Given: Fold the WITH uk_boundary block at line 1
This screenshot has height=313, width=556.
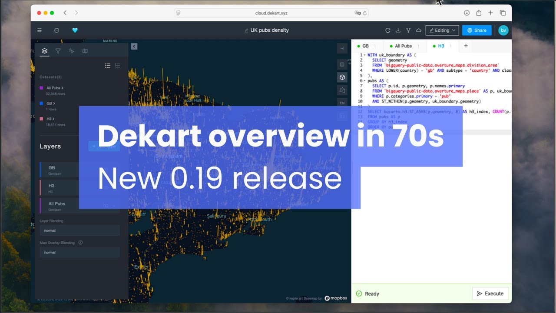Looking at the screenshot, I should click(x=364, y=55).
